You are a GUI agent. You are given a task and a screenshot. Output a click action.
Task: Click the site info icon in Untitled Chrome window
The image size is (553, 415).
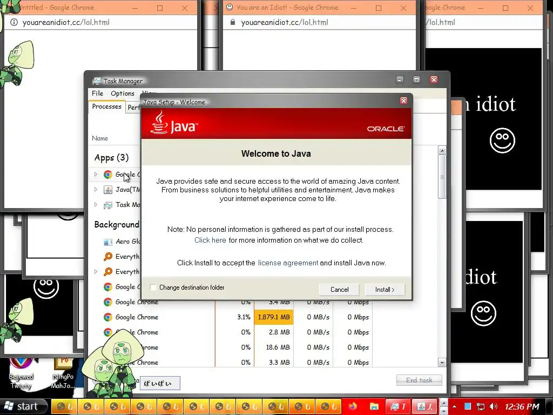(x=14, y=22)
